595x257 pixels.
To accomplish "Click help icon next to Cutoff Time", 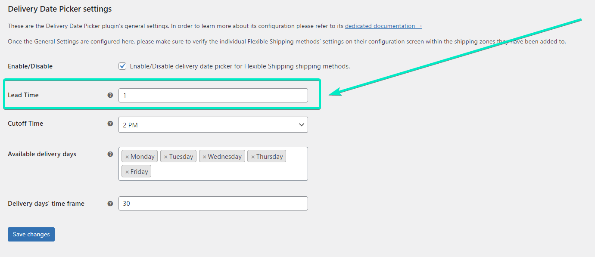I will 110,124.
